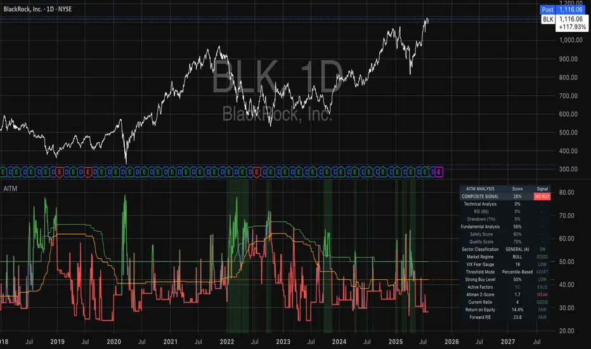This screenshot has width=591, height=349.
Task: Click the 28% composite score value
Action: click(517, 197)
